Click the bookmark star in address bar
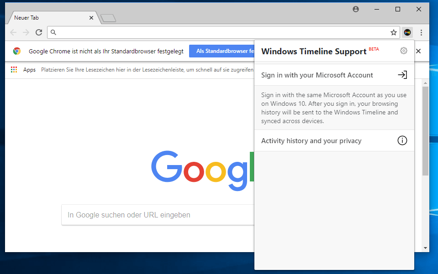438x274 pixels. coord(394,32)
